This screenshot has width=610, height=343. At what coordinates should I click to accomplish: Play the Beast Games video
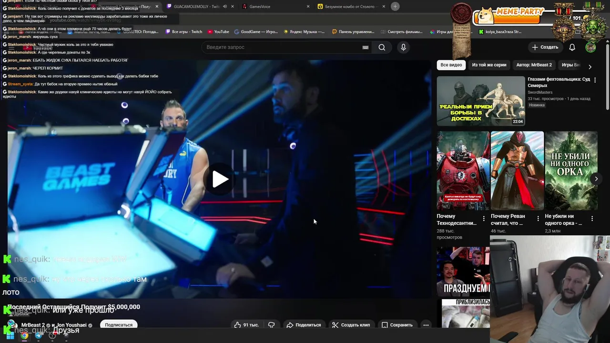(x=220, y=179)
